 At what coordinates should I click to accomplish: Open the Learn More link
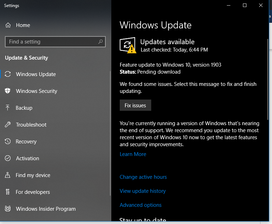pos(133,154)
